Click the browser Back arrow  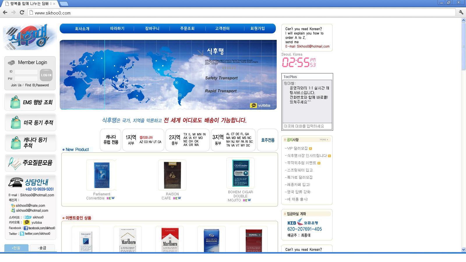(5, 12)
